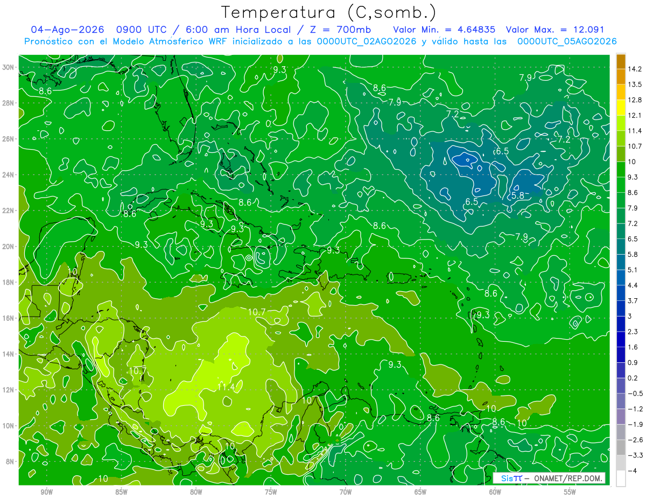Select the '30N' latitude axis label
The image size is (646, 499).
[x=8, y=67]
